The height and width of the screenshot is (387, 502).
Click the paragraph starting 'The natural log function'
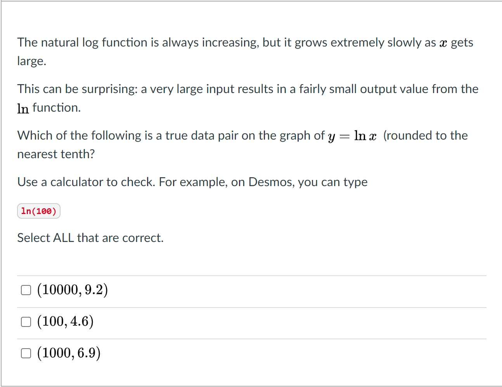(245, 52)
